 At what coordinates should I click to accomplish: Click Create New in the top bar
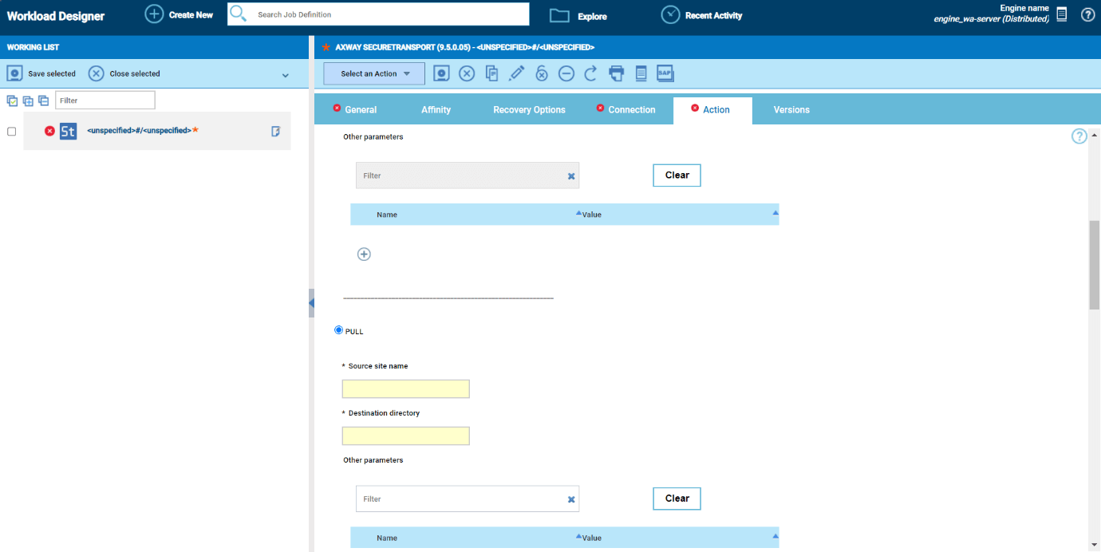pos(180,15)
